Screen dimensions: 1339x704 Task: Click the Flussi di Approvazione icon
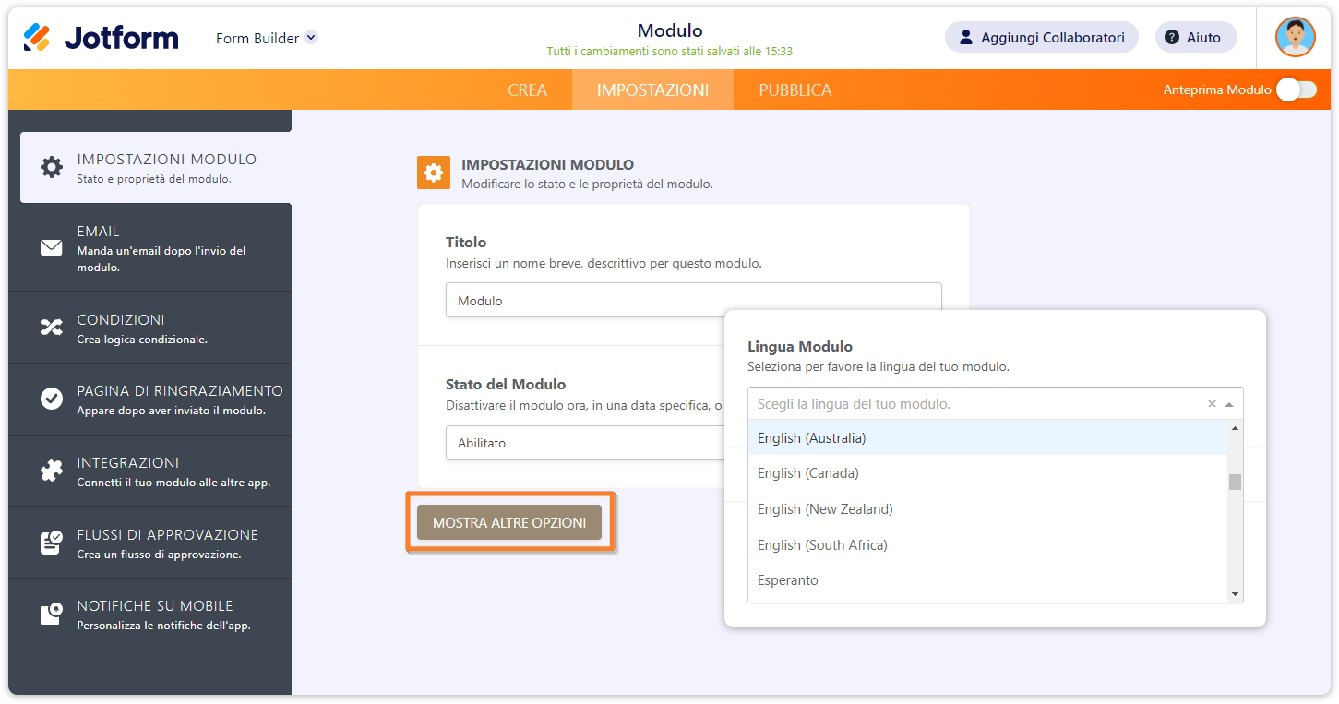[52, 543]
